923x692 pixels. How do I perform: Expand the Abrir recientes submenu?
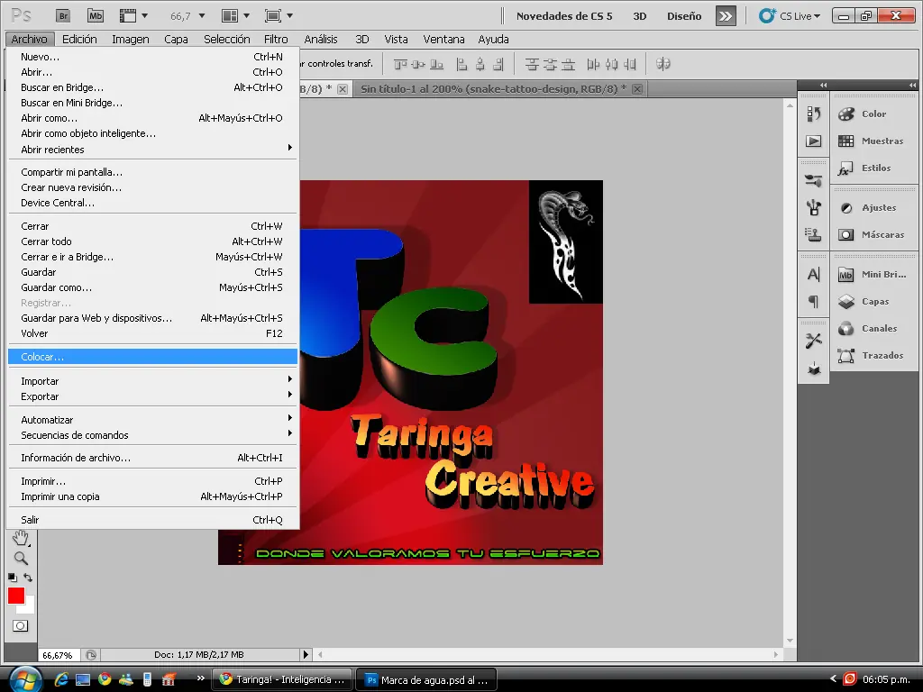click(152, 150)
